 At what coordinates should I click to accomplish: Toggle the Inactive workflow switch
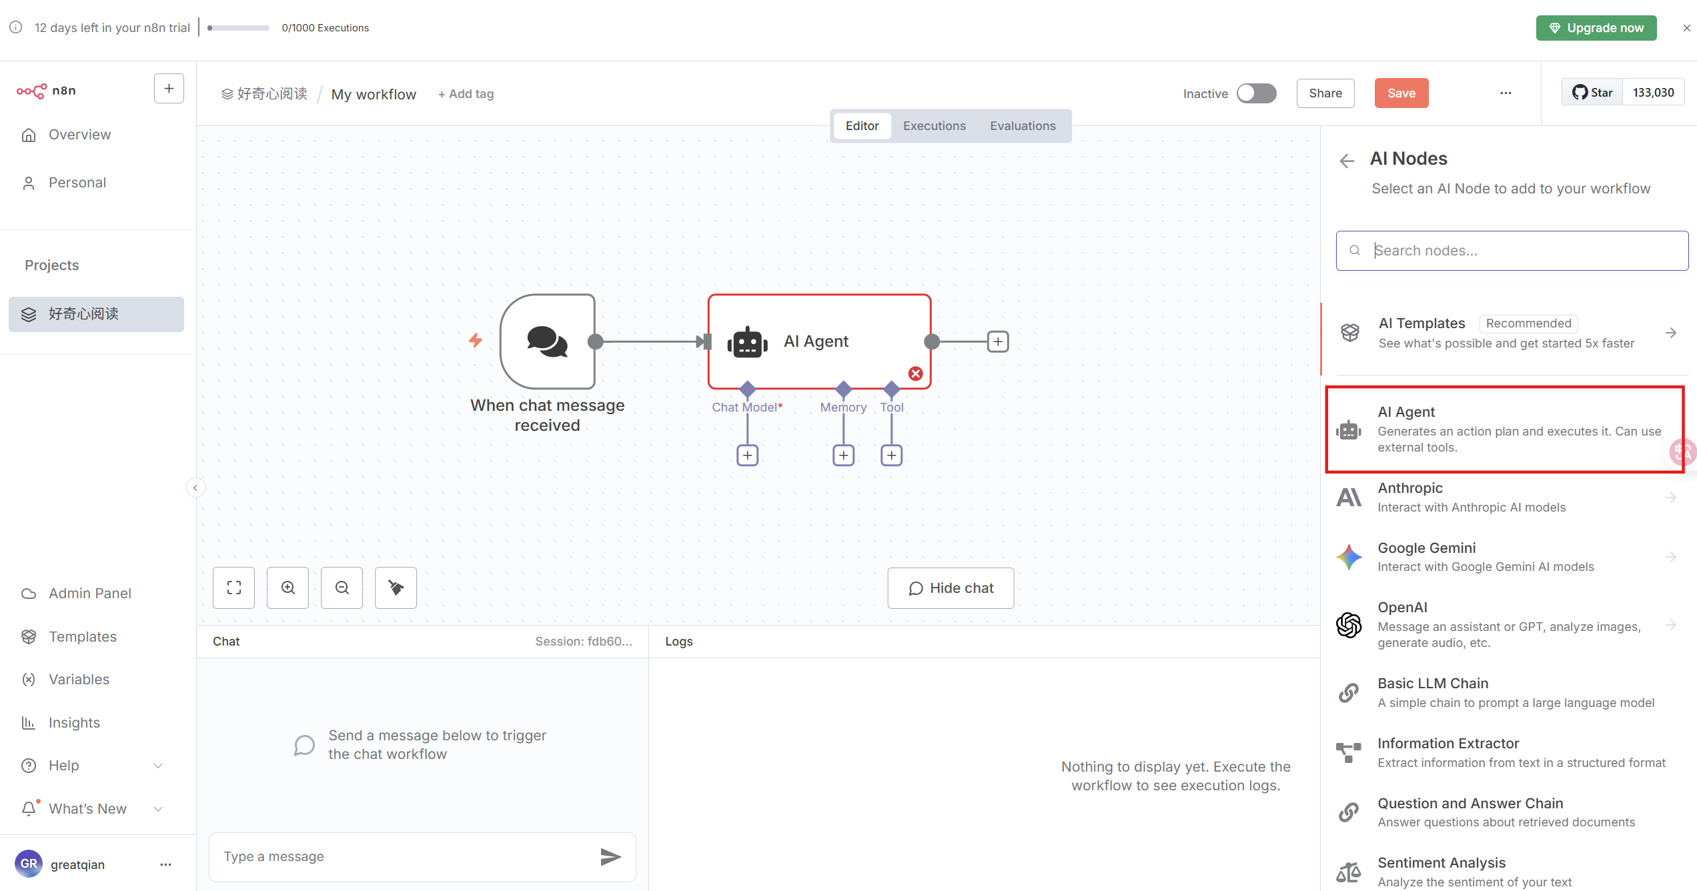coord(1256,93)
